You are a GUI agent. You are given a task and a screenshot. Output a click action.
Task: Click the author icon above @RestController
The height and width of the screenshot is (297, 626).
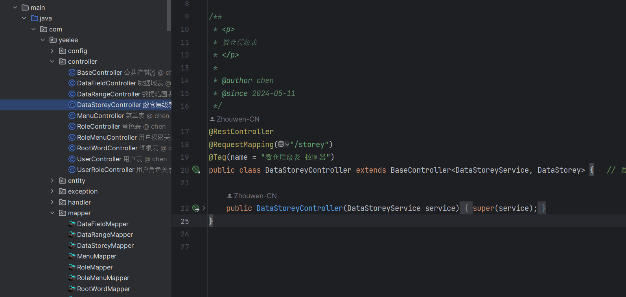[212, 119]
